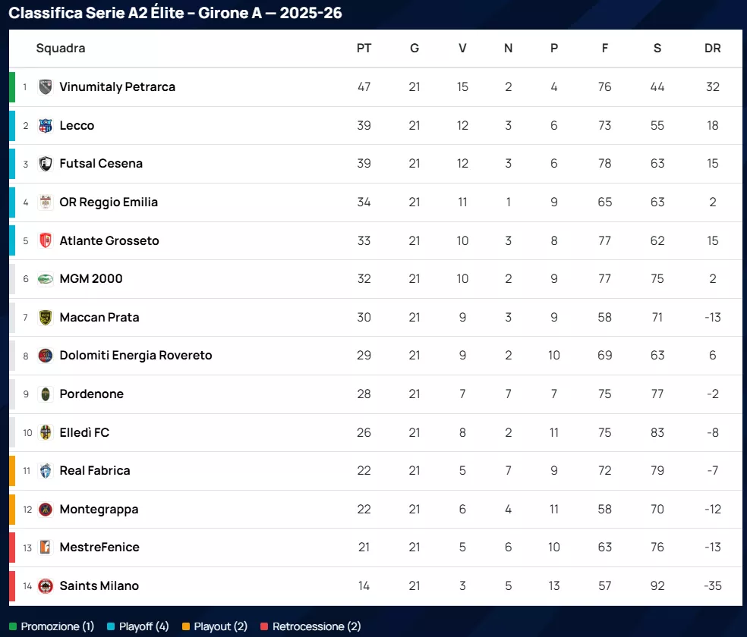
Task: Click Elledì FC points value 26
Action: coord(364,433)
